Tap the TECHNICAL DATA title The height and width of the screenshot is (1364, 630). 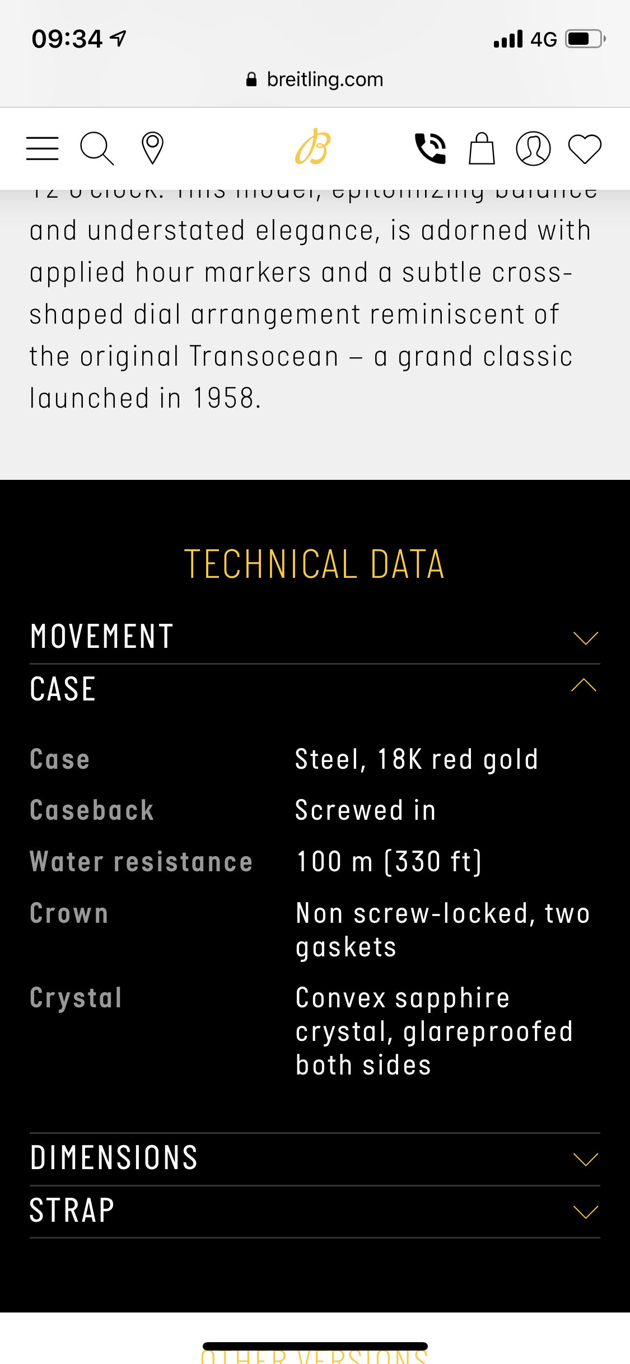(x=315, y=564)
